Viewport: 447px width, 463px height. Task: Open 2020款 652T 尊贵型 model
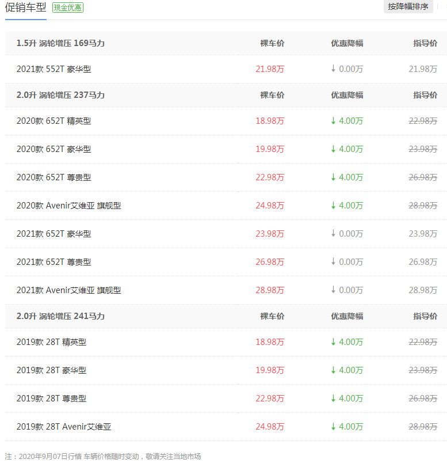[x=54, y=177]
